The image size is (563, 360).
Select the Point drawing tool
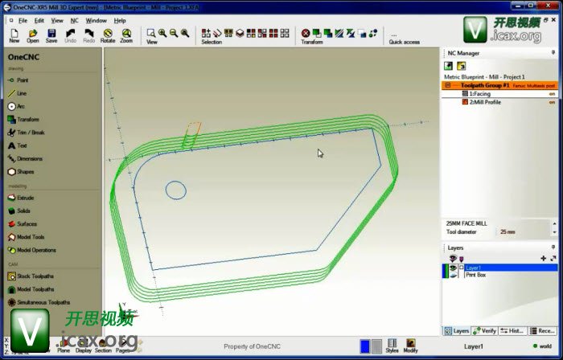[x=18, y=80]
